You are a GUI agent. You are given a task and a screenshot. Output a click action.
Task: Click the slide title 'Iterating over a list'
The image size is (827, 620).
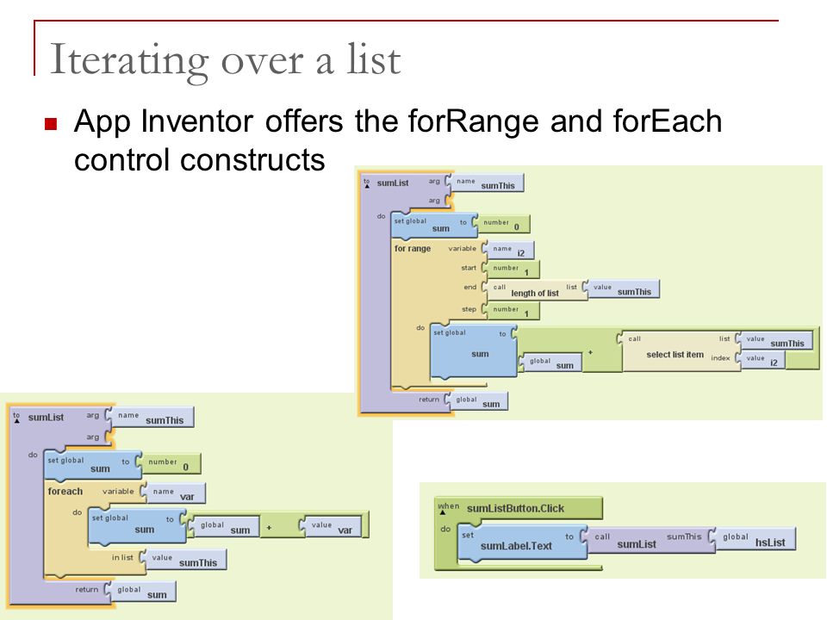pos(225,59)
